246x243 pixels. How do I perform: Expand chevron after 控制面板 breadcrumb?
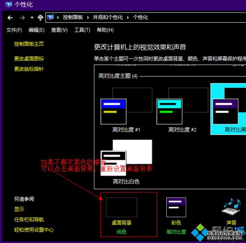[88, 18]
